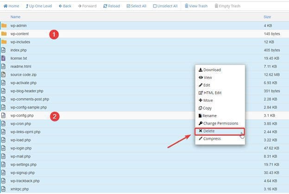The height and width of the screenshot is (194, 289).
Task: Click the license.txt file icon
Action: 4,58
